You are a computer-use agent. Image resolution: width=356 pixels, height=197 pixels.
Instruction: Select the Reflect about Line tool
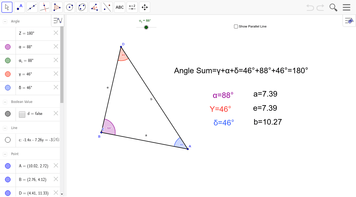107,7
